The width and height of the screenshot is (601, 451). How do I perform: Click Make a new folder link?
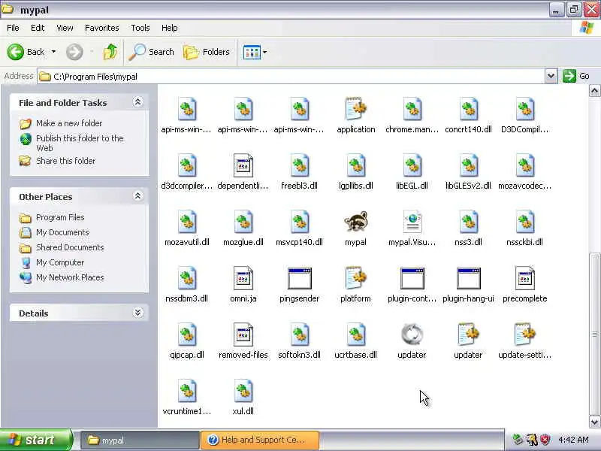click(x=69, y=123)
